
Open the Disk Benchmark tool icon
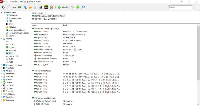tap(14, 7)
